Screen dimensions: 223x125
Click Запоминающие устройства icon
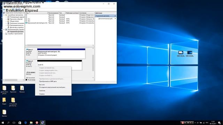click(6, 30)
